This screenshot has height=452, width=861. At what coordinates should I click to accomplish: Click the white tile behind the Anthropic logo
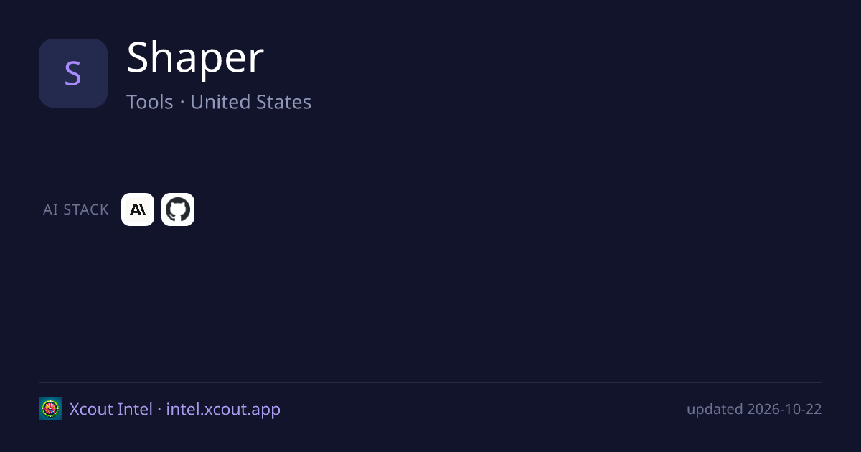pos(138,209)
